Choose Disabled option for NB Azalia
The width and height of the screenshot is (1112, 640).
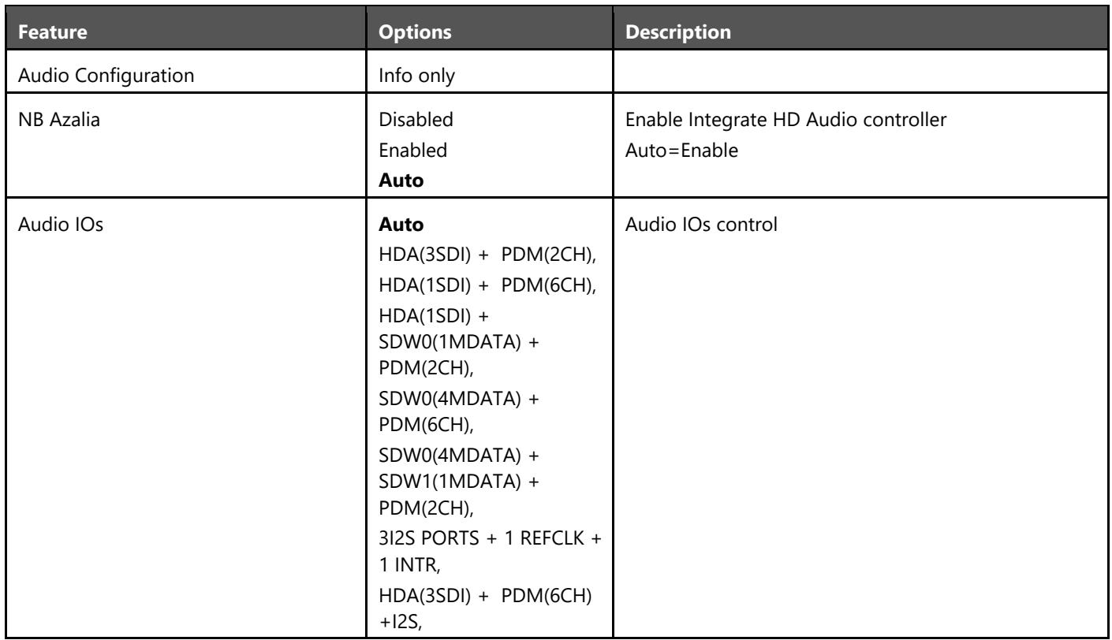[x=405, y=121]
